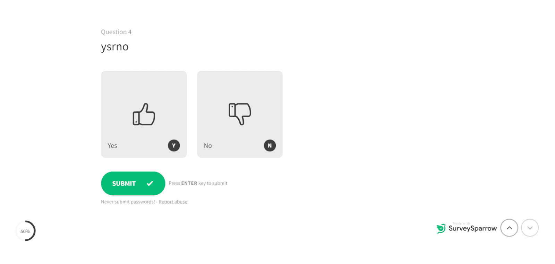Screen dimensions: 555x264
Task: Go to next question with down chevron
Action: (x=530, y=228)
